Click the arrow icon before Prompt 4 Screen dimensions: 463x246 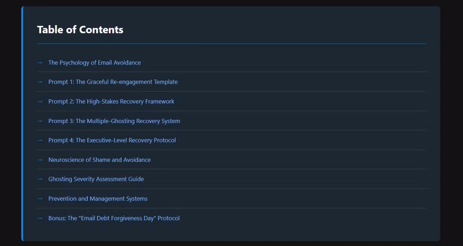(40, 140)
